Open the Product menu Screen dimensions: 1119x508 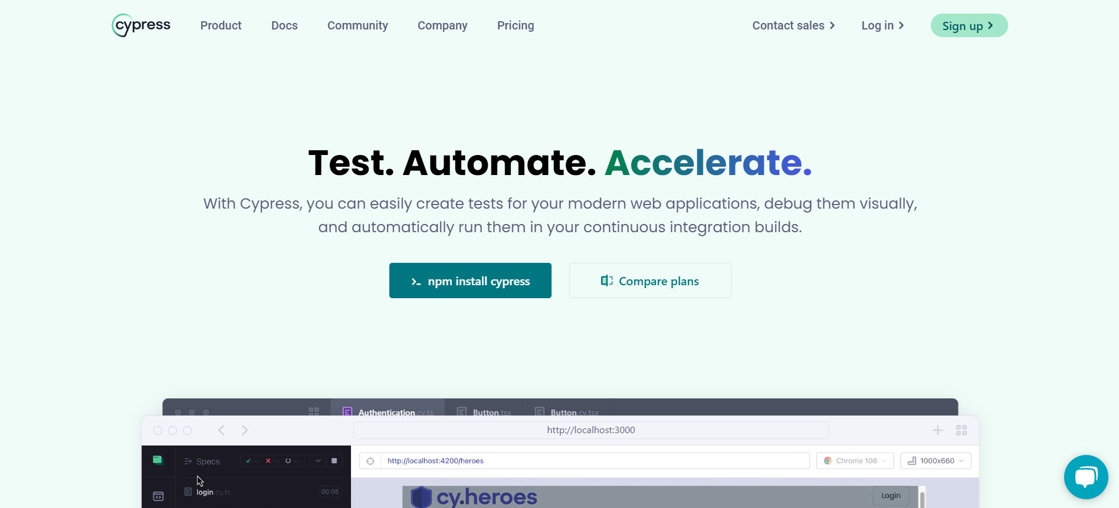(221, 25)
